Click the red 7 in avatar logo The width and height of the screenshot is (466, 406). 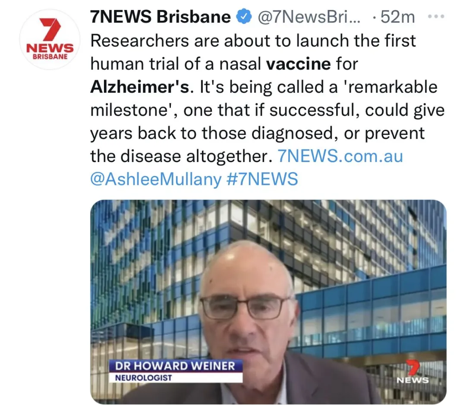[x=50, y=29]
